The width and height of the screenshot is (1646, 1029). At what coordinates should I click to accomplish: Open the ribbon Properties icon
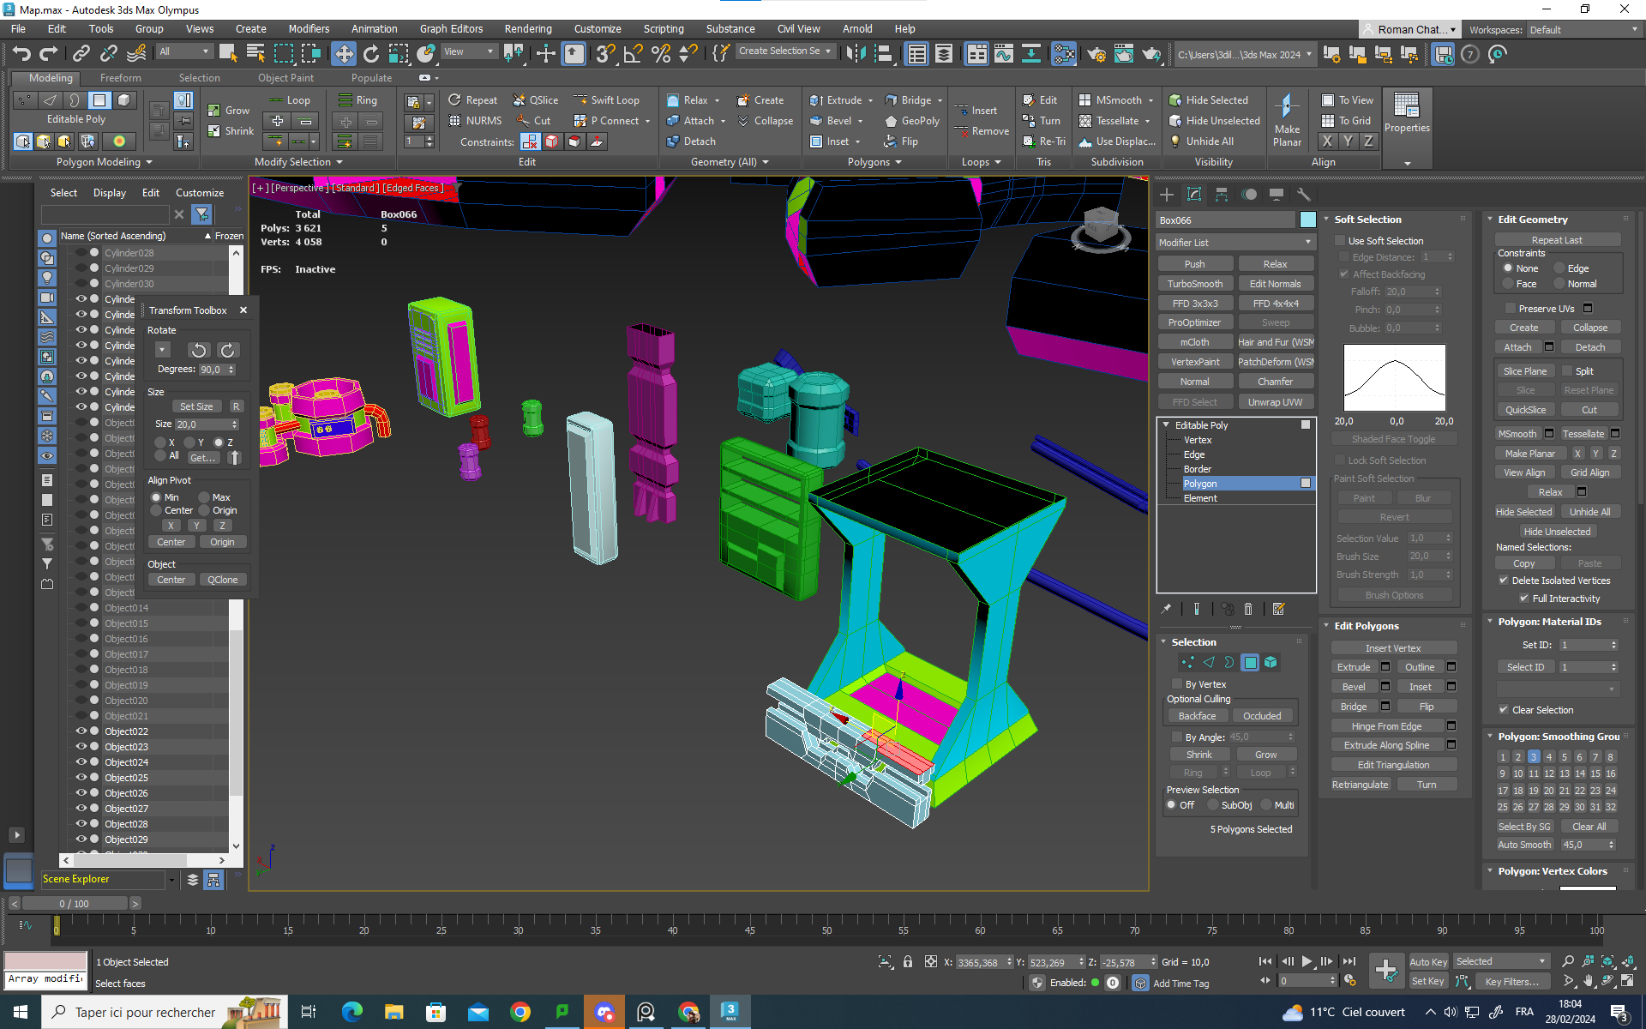click(x=1407, y=112)
